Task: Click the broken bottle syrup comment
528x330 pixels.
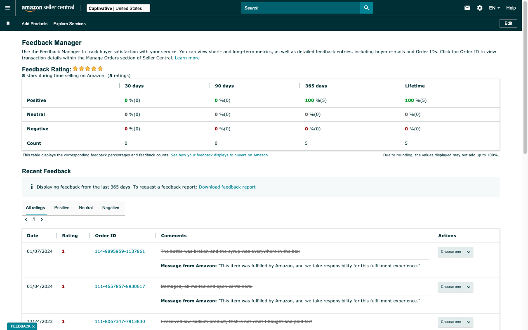Action: pos(230,251)
